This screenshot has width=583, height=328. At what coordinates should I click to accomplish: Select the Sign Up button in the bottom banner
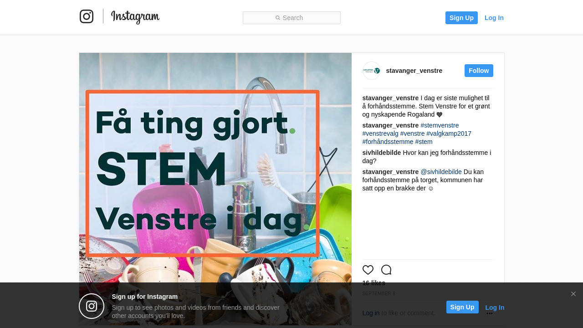click(462, 307)
